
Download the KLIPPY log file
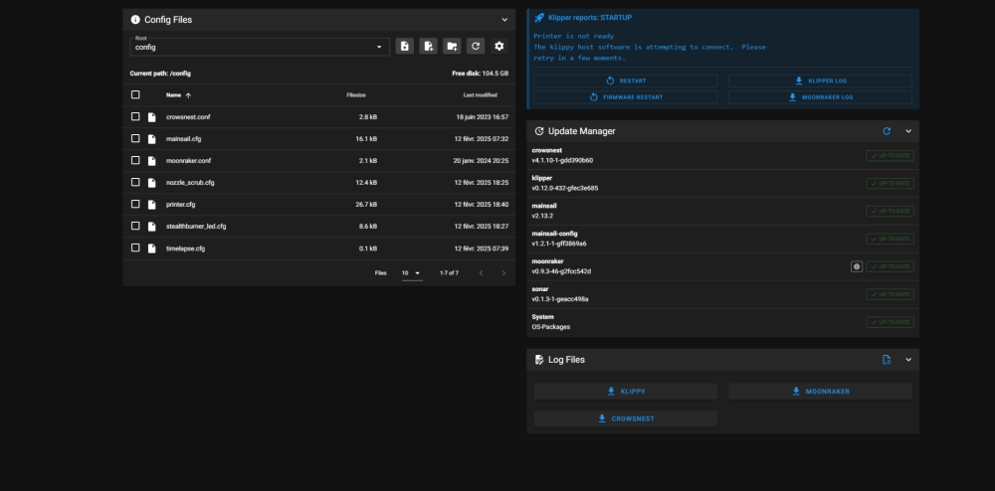[x=626, y=392]
